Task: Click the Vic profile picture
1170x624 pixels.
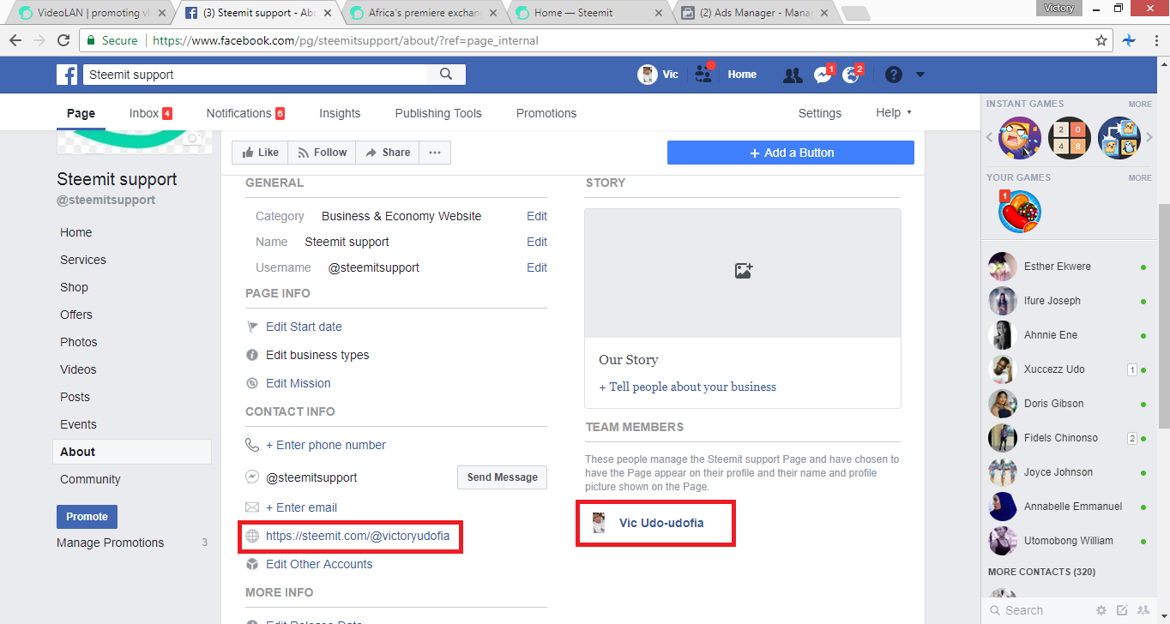Action: point(648,75)
